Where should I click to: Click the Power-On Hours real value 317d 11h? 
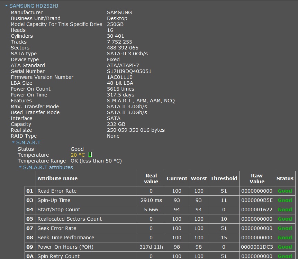(151, 247)
